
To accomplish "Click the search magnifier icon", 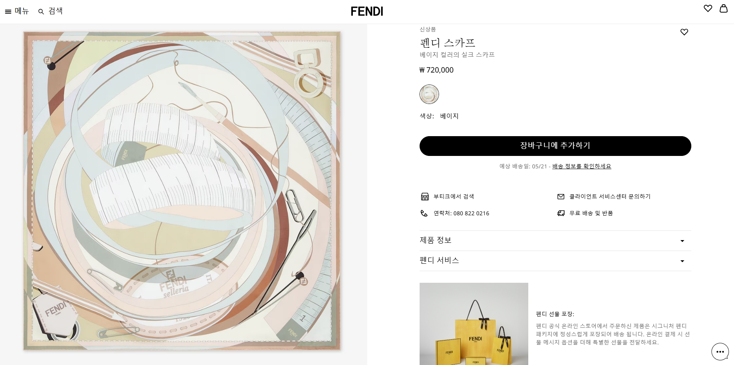I will pos(41,12).
